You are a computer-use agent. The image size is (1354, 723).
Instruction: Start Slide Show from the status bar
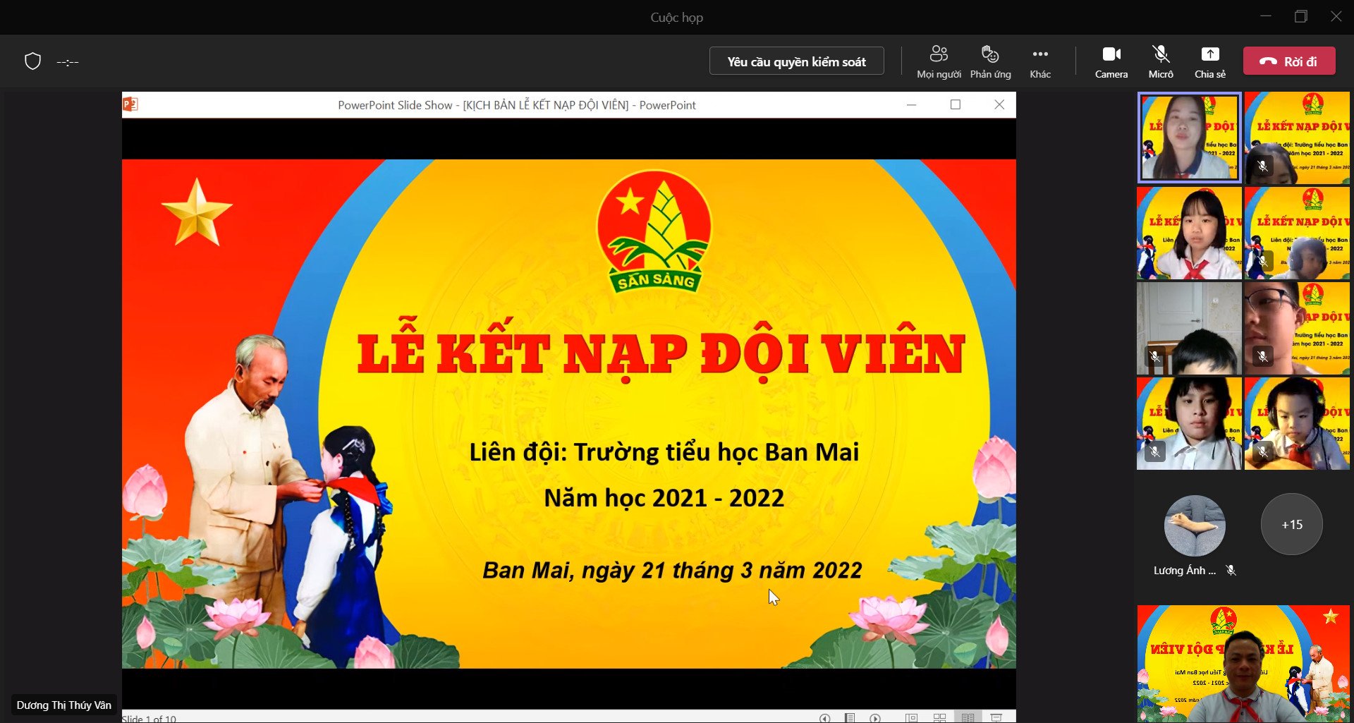point(996,717)
